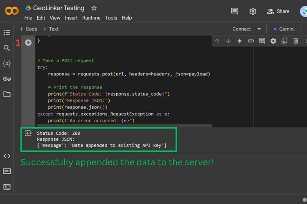Run the code cell with play button
The image size is (307, 204).
[28, 42]
